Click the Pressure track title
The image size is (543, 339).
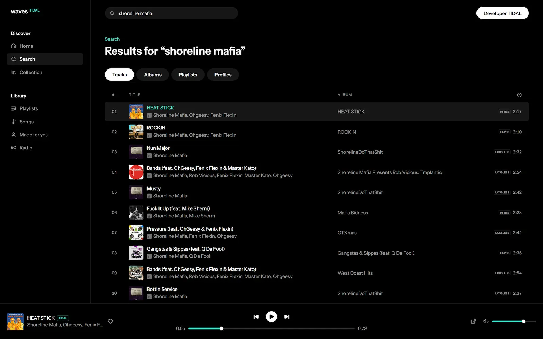(x=190, y=229)
